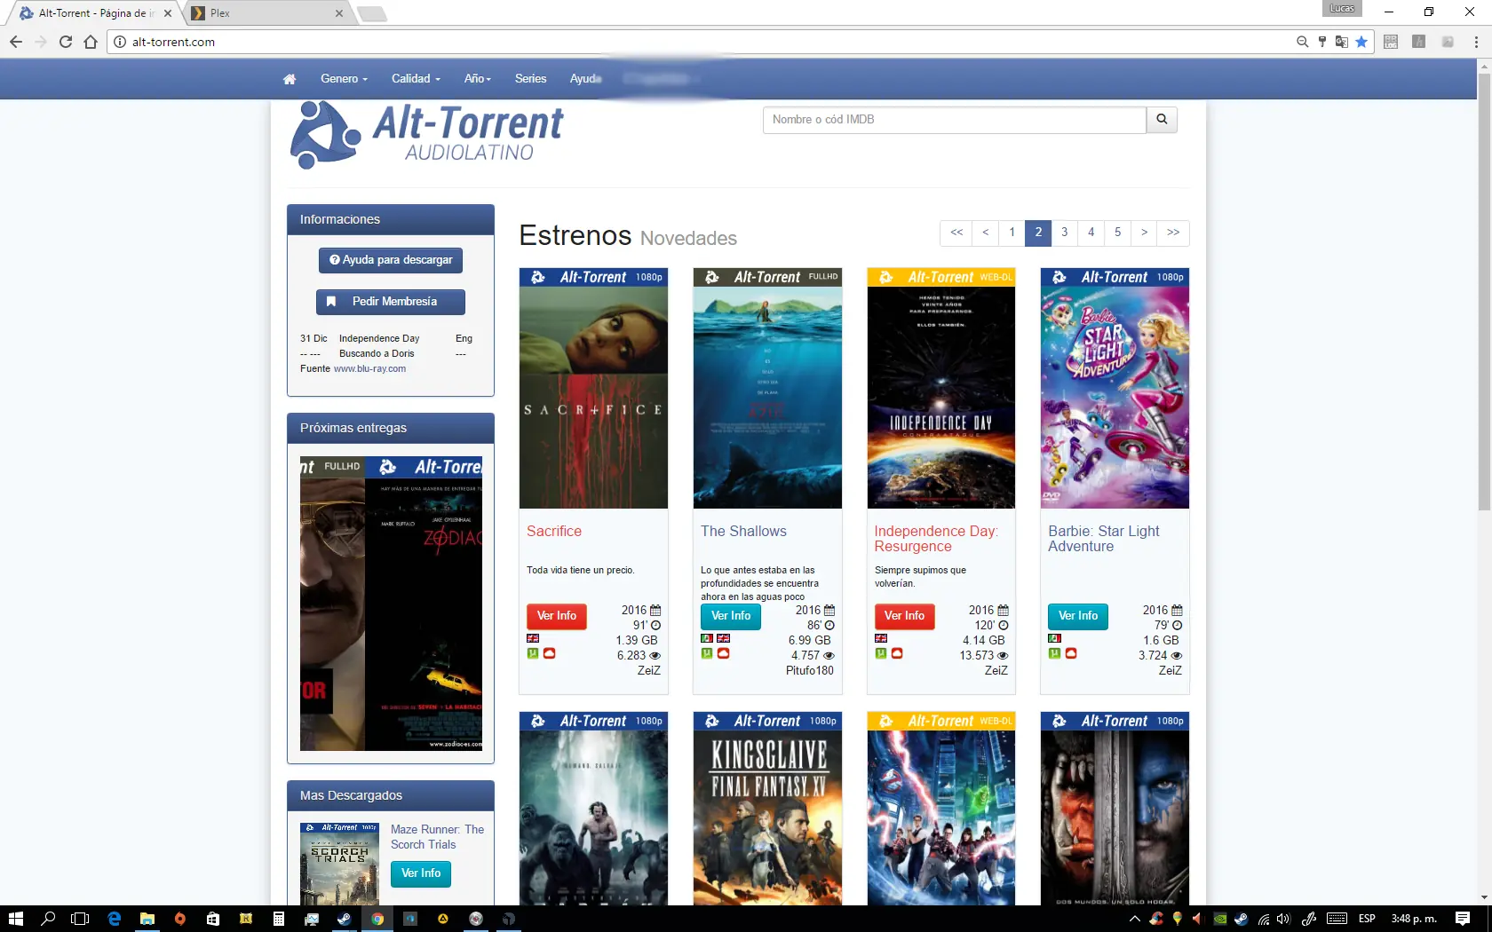Screen dimensions: 1492x932
Task: Click the green torrent icon under The Shallows
Action: pos(707,653)
